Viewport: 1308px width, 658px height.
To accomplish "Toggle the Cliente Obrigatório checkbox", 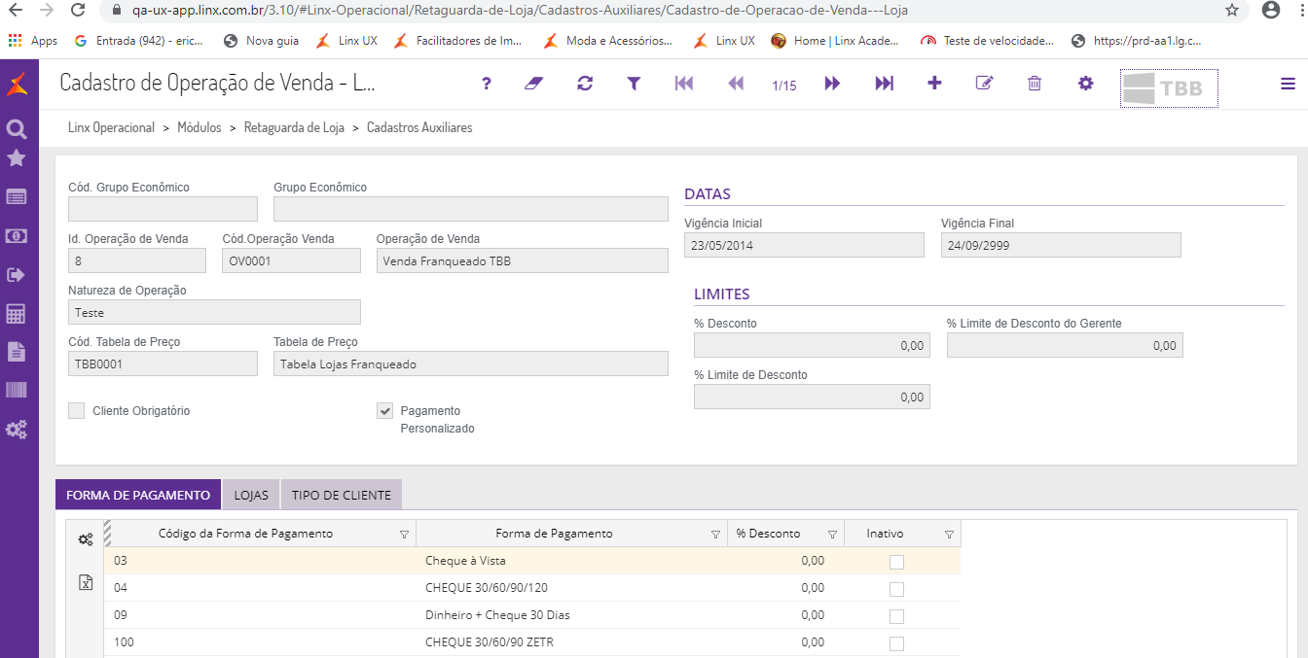I will click(77, 411).
